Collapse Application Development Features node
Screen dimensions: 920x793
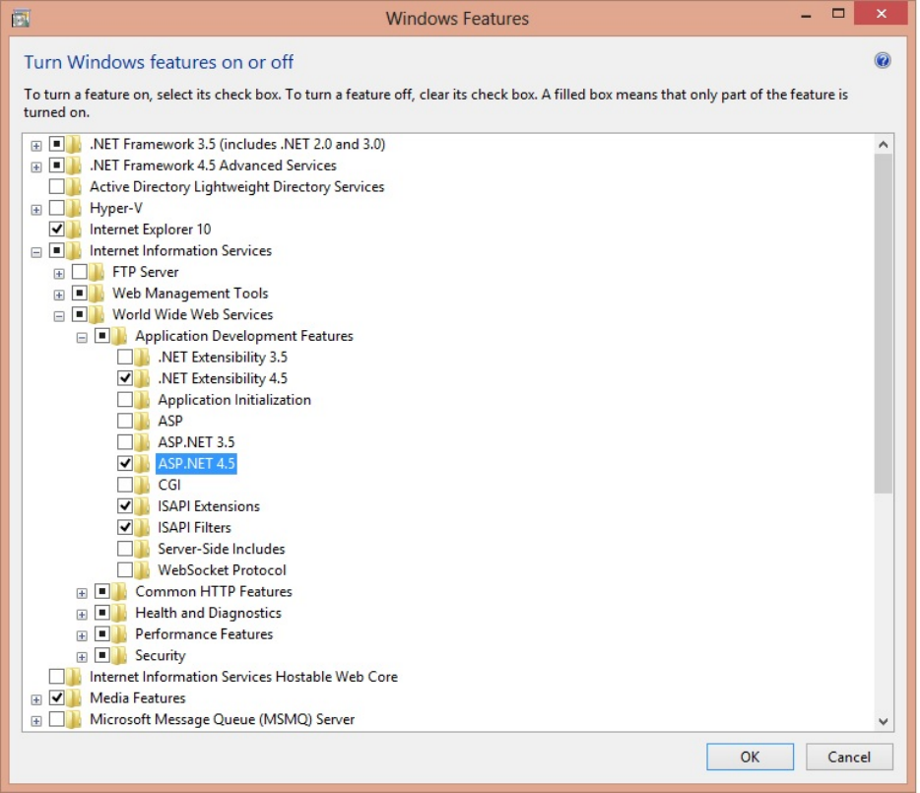tap(82, 338)
